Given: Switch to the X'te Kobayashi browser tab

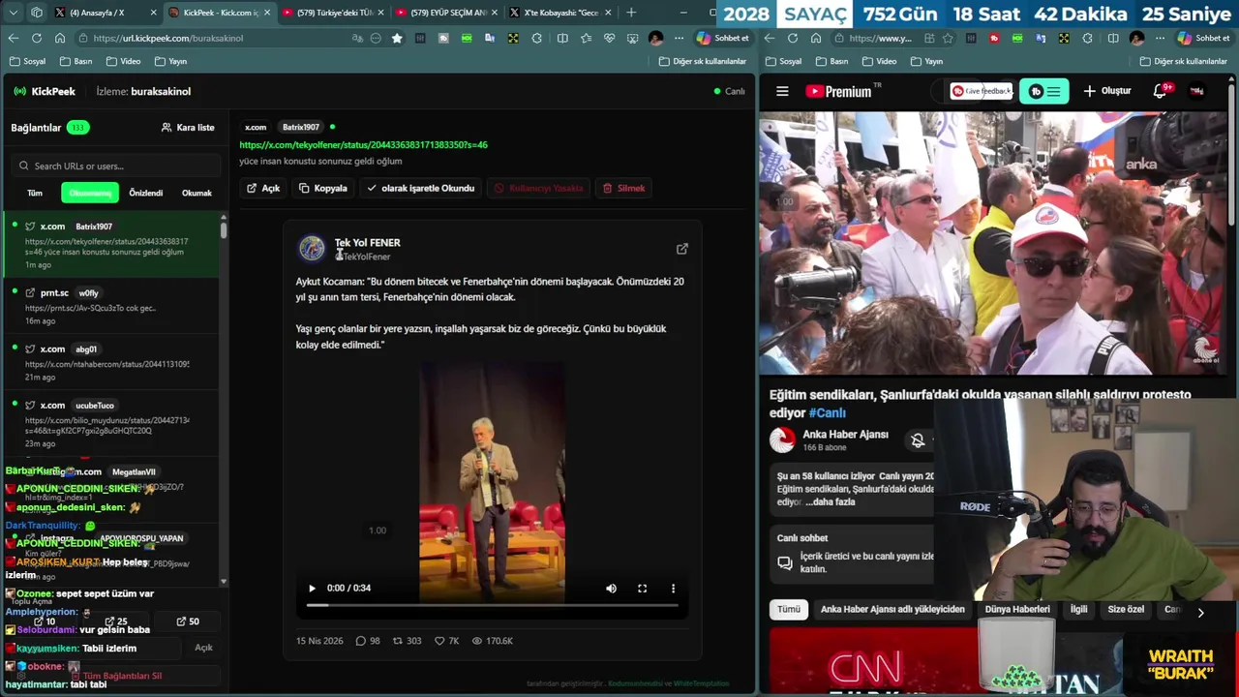Looking at the screenshot, I should [561, 13].
